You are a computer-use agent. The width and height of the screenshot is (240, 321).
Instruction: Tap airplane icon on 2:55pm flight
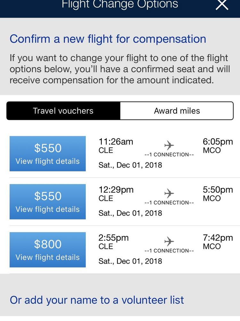coord(169,242)
